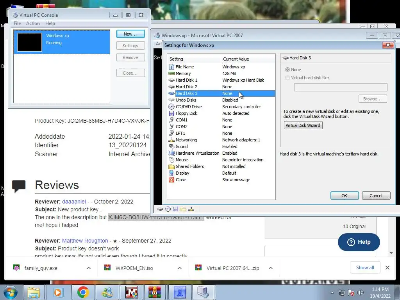This screenshot has height=300, width=400.
Task: Open Windows Explorer from the taskbar
Action: coord(34,292)
